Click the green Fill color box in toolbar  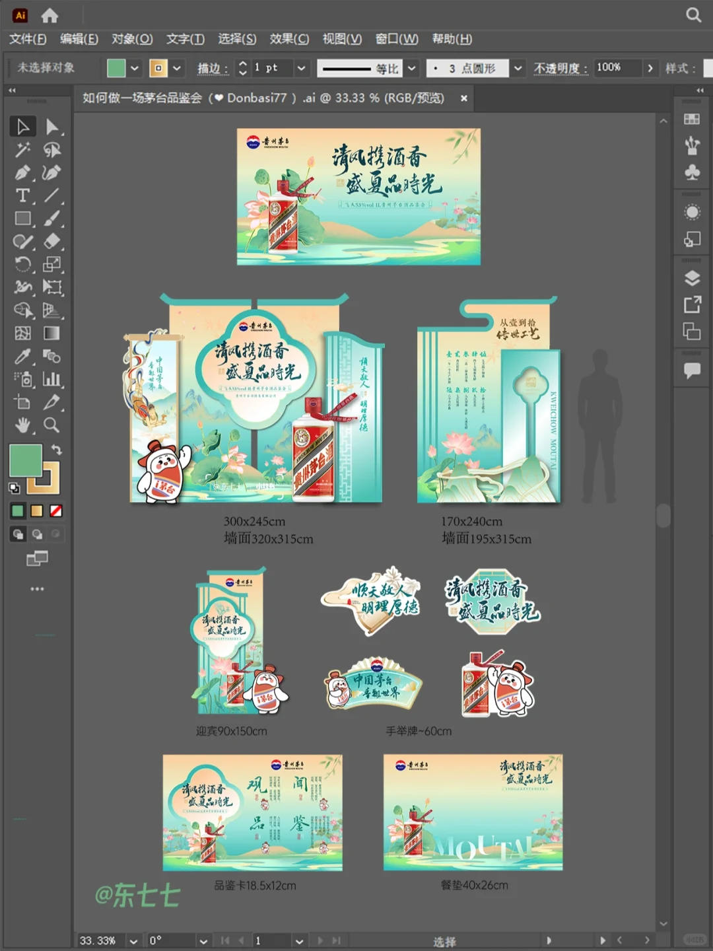click(x=25, y=460)
